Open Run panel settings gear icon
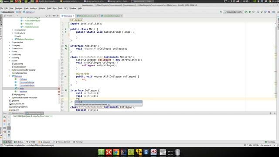279x157 pixels. (x=271, y=113)
